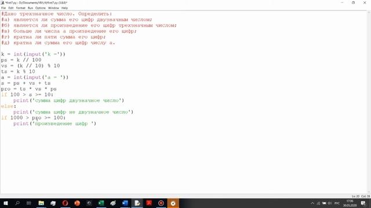Click the print 'сумма цифр не двузначное число' line
This screenshot has height=208, width=371.
coord(74,112)
